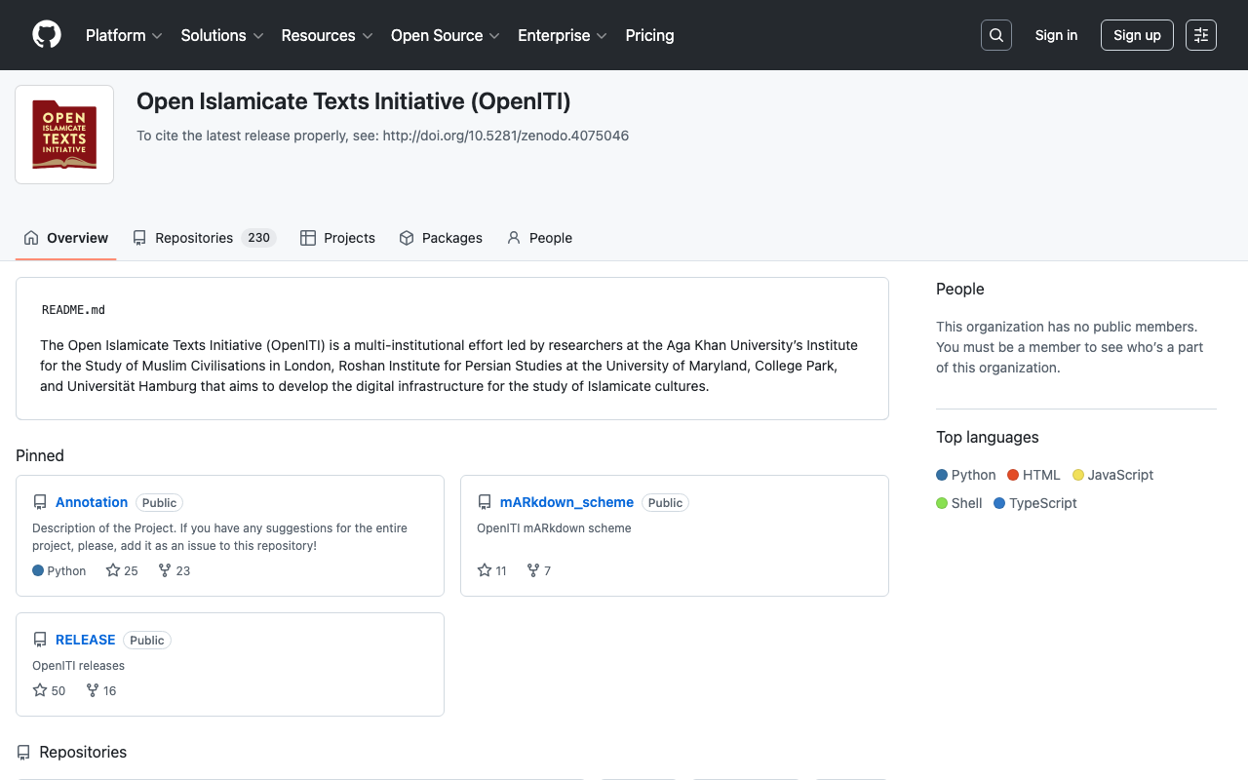Open the command palette icon top right
The image size is (1248, 780).
point(1200,35)
